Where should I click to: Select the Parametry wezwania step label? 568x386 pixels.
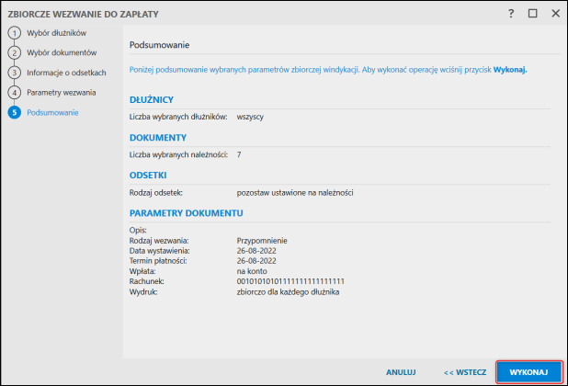pyautogui.click(x=62, y=93)
